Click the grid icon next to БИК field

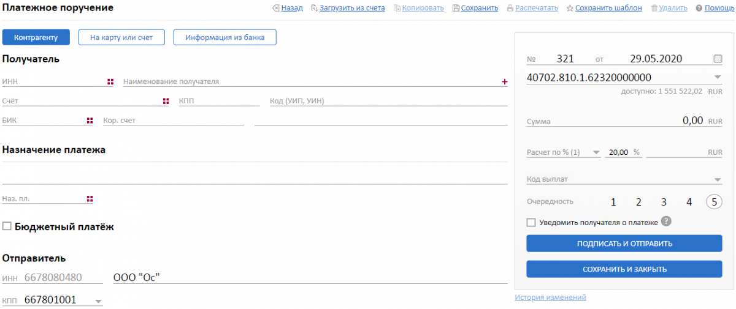point(90,121)
